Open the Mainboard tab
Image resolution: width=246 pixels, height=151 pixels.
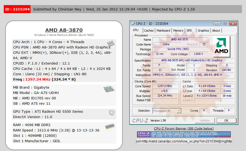tap(163, 31)
